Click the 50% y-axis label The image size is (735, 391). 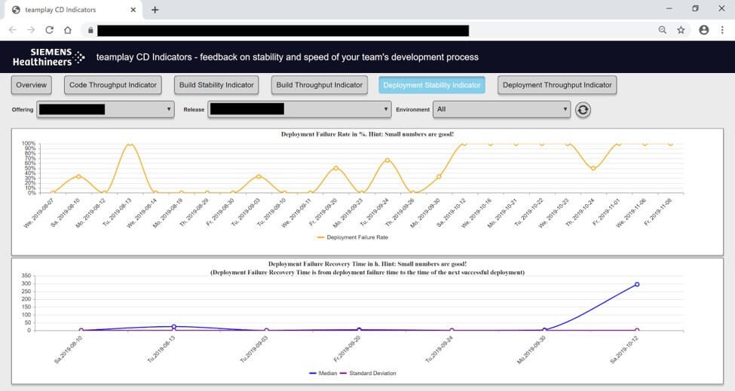point(30,168)
